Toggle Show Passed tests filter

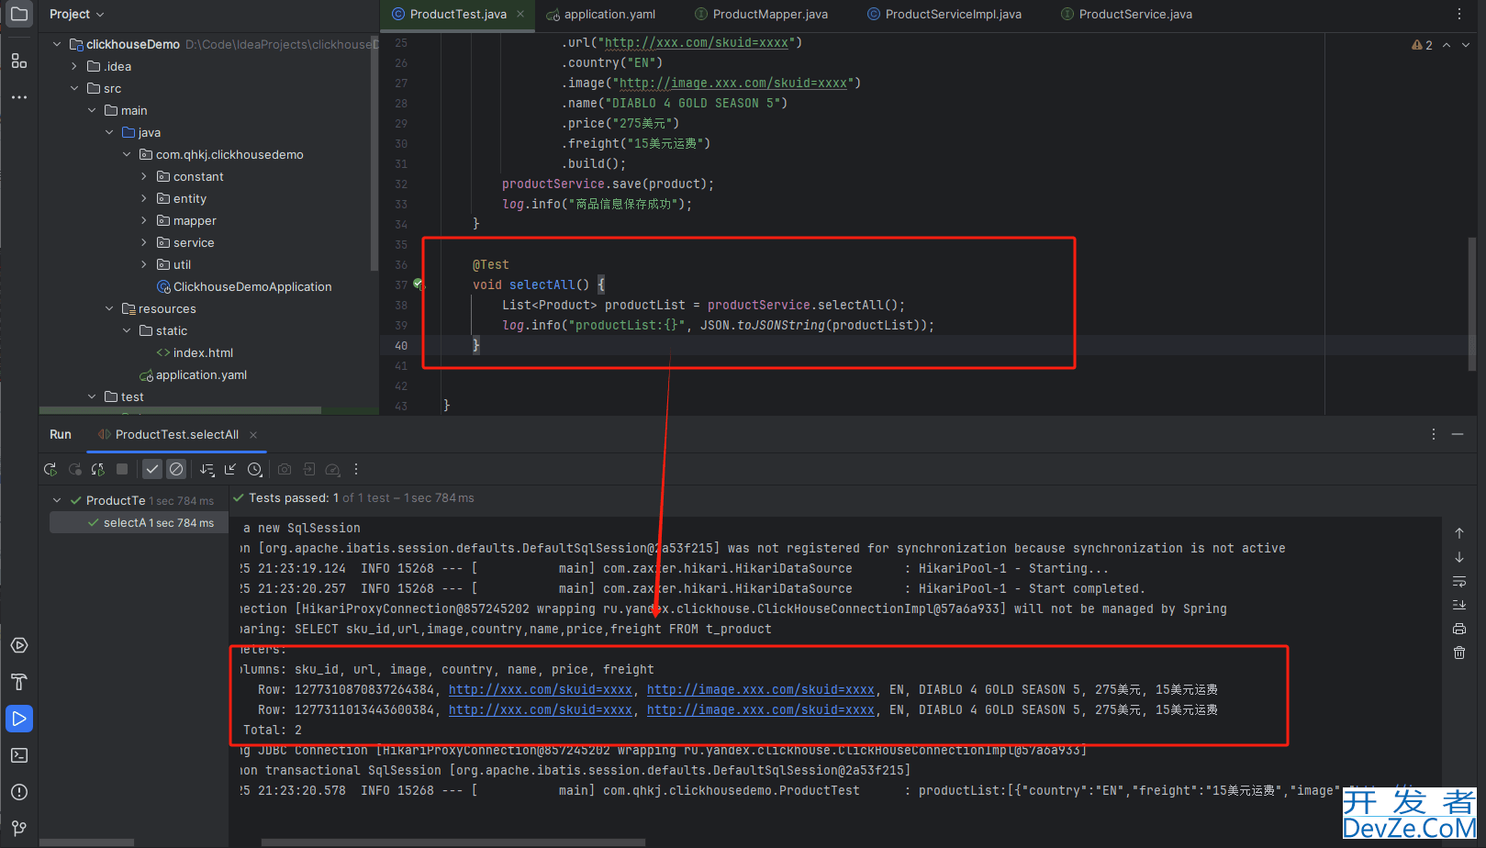click(152, 469)
